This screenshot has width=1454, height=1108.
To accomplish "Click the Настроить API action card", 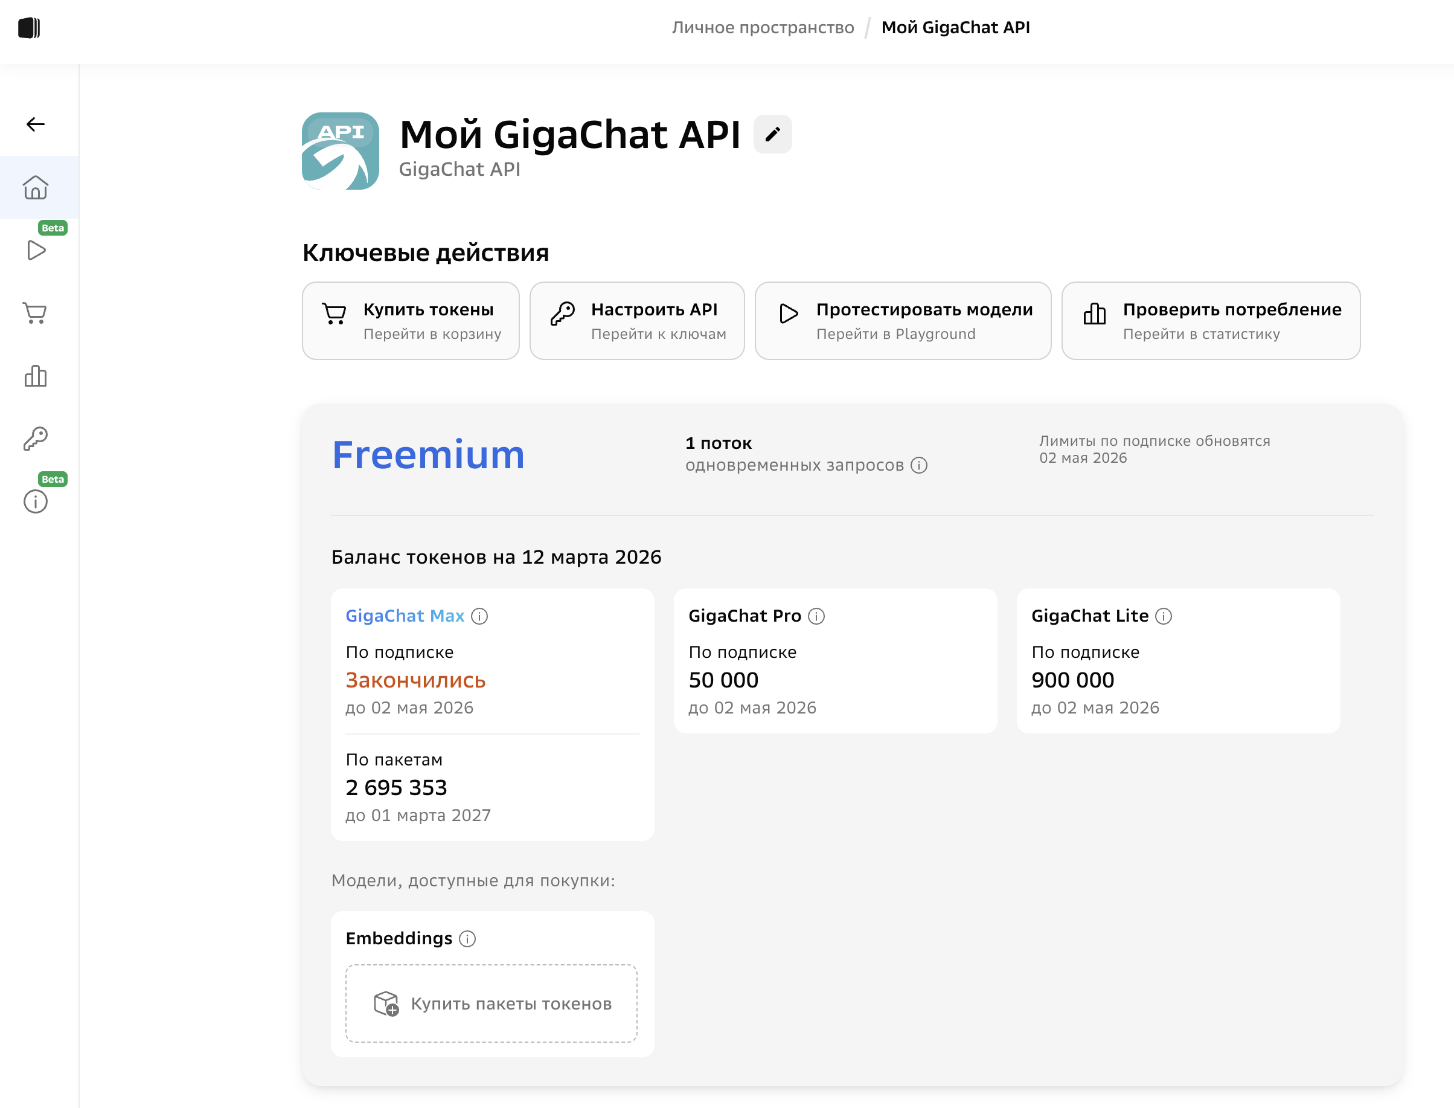I will (x=636, y=321).
